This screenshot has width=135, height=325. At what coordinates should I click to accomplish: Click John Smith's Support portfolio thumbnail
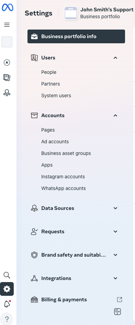pos(71,13)
